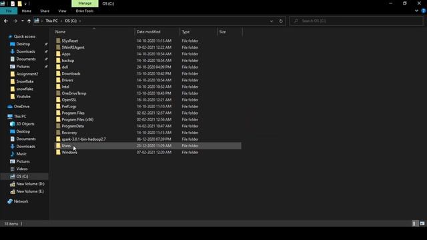Select the ProgramData folder icon
Screen dimensions: 427x240
pyautogui.click(x=58, y=126)
